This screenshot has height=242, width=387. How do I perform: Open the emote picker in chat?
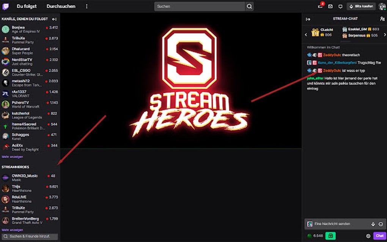click(381, 224)
